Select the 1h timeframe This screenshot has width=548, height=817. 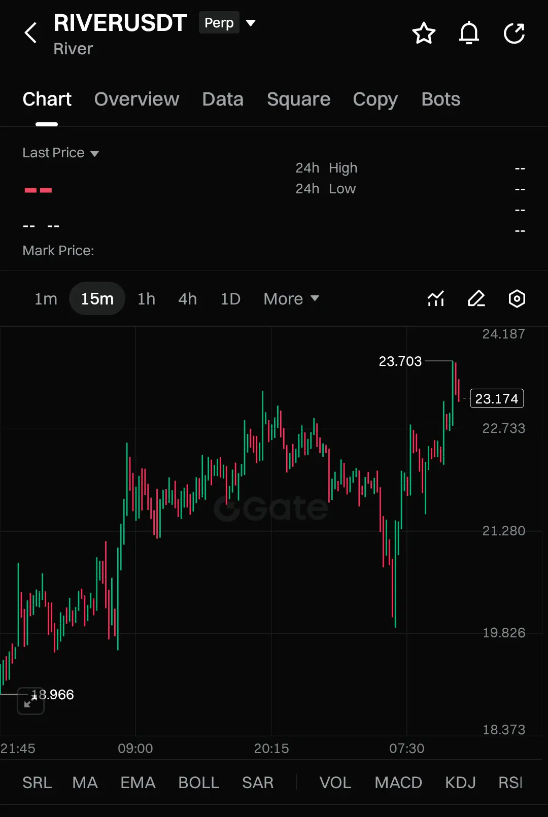click(146, 299)
